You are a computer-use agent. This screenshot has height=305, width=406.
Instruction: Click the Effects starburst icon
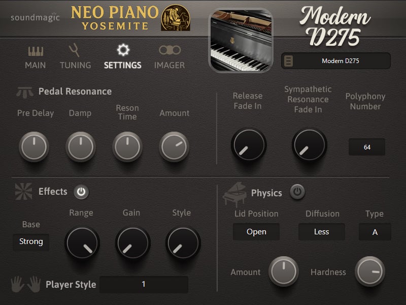tap(23, 192)
